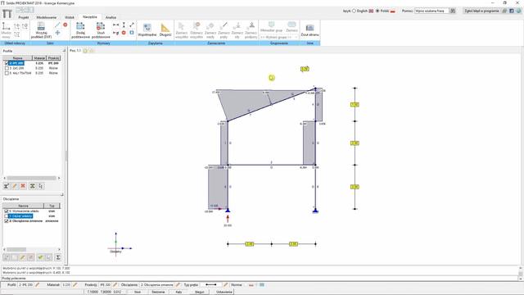Open the Widok ribbon tab
This screenshot has height=295, width=524.
[70, 17]
